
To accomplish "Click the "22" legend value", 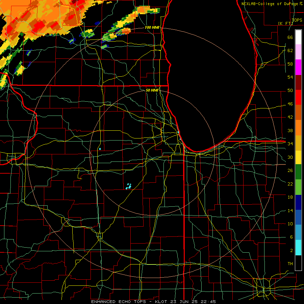I will (x=290, y=184).
